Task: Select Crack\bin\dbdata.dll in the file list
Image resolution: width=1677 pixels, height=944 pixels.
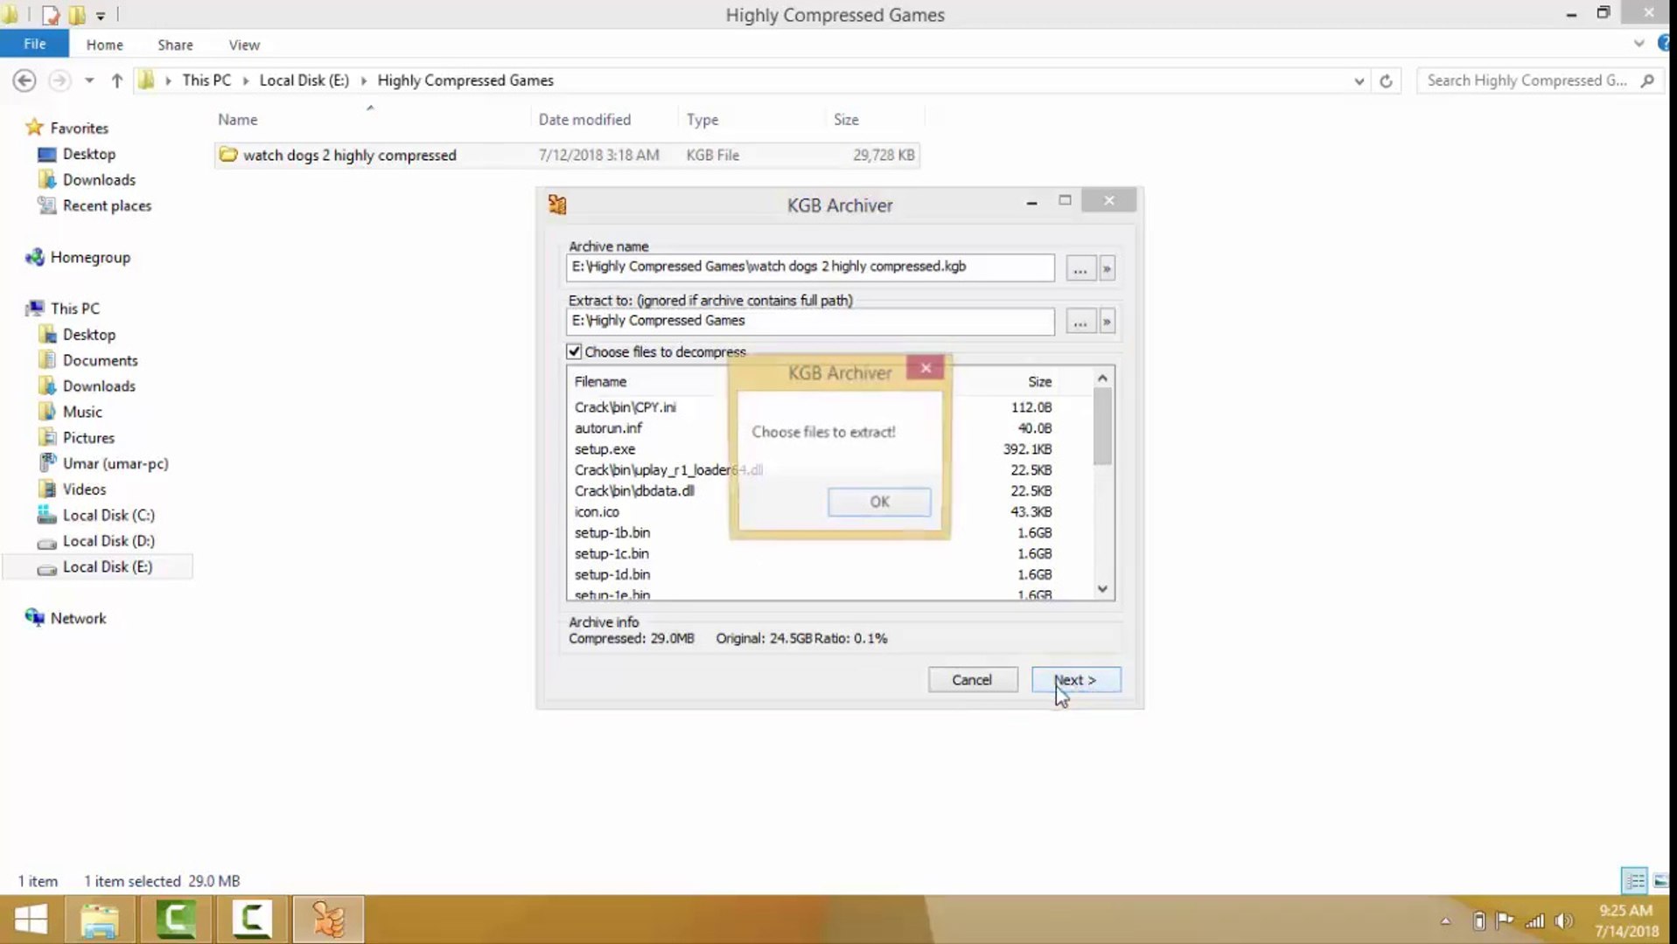Action: coord(634,491)
